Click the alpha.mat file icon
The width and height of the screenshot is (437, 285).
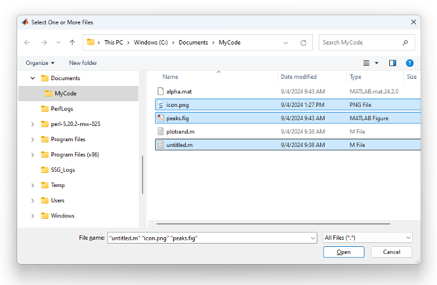pyautogui.click(x=160, y=91)
